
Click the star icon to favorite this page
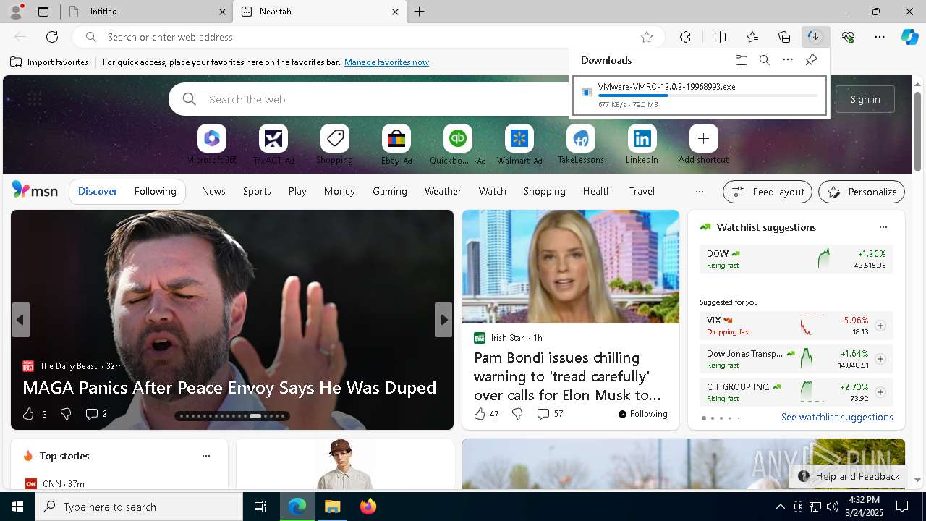tap(647, 37)
